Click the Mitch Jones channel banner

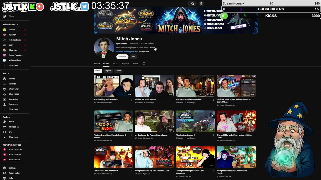[176, 20]
